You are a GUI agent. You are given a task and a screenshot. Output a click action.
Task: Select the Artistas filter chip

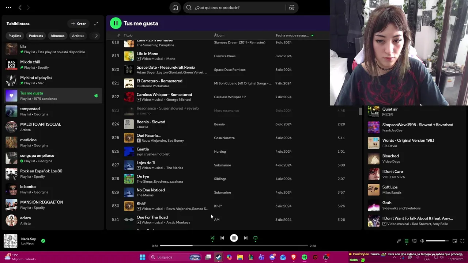(78, 36)
